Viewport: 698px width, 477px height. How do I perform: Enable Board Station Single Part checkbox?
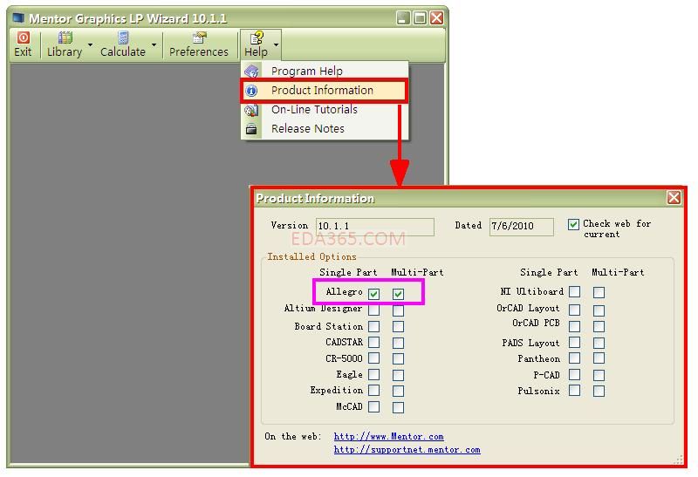374,326
